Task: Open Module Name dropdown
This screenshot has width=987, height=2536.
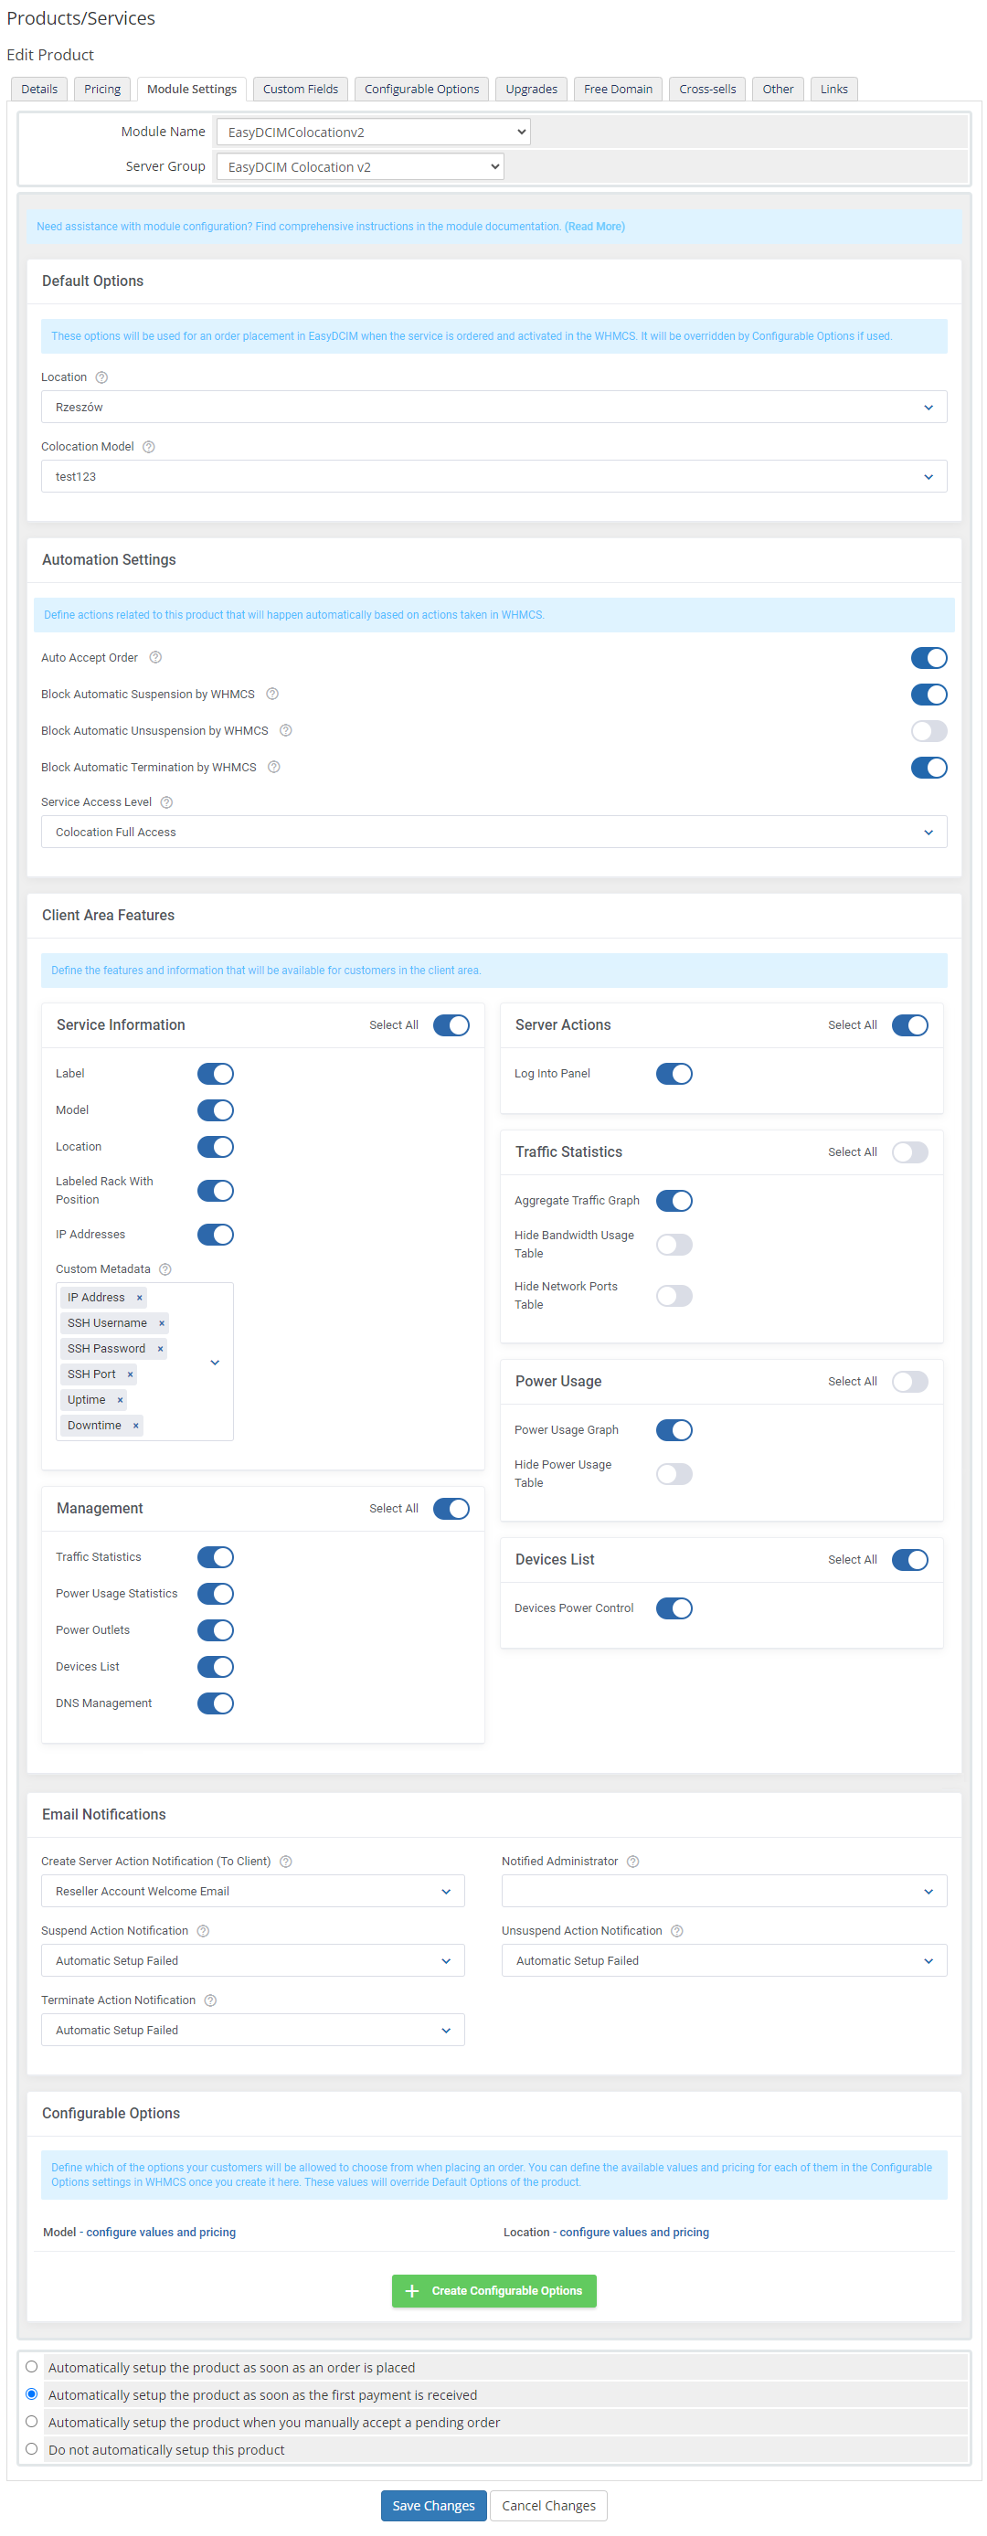Action: click(373, 132)
